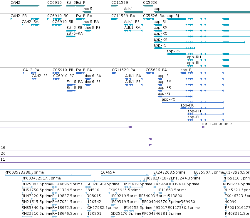Click the Adk1-PA protein label

(133, 76)
